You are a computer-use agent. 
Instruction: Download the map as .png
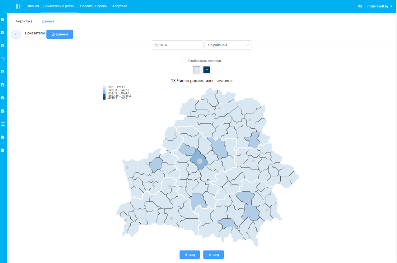tap(213, 254)
